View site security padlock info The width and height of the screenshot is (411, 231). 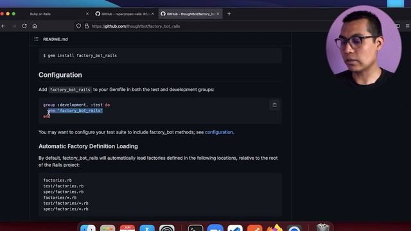[87, 26]
